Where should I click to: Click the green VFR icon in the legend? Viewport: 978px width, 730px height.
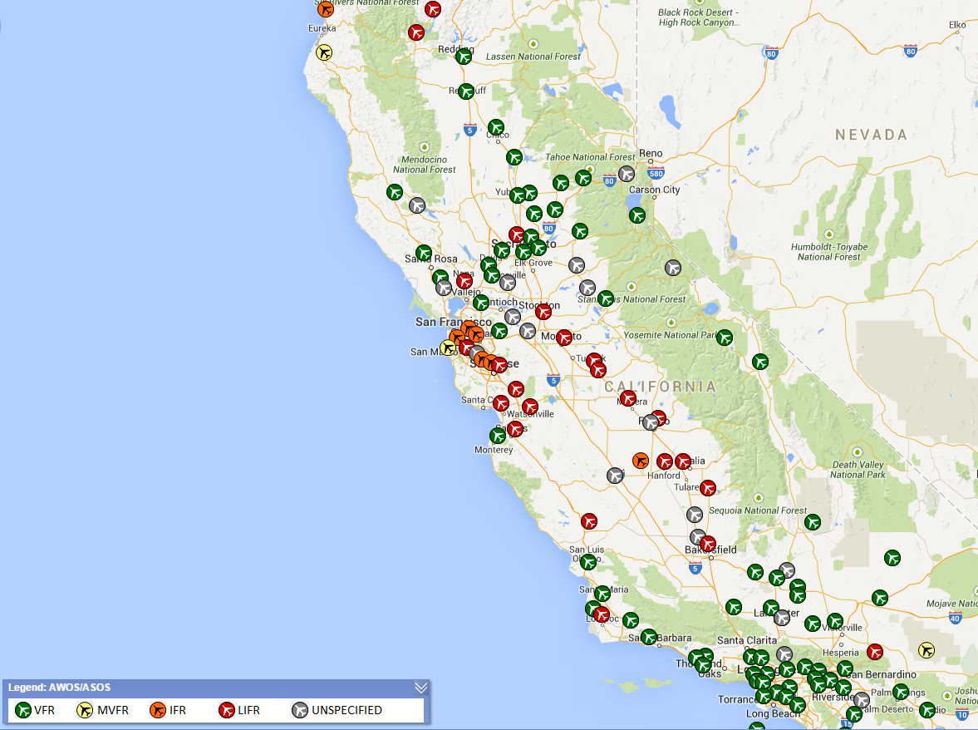(23, 710)
